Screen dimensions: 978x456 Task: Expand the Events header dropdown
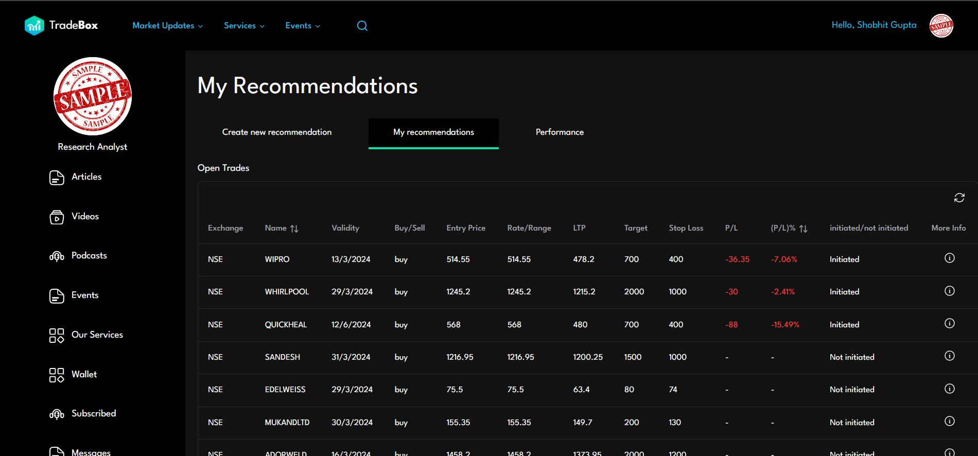pyautogui.click(x=303, y=26)
